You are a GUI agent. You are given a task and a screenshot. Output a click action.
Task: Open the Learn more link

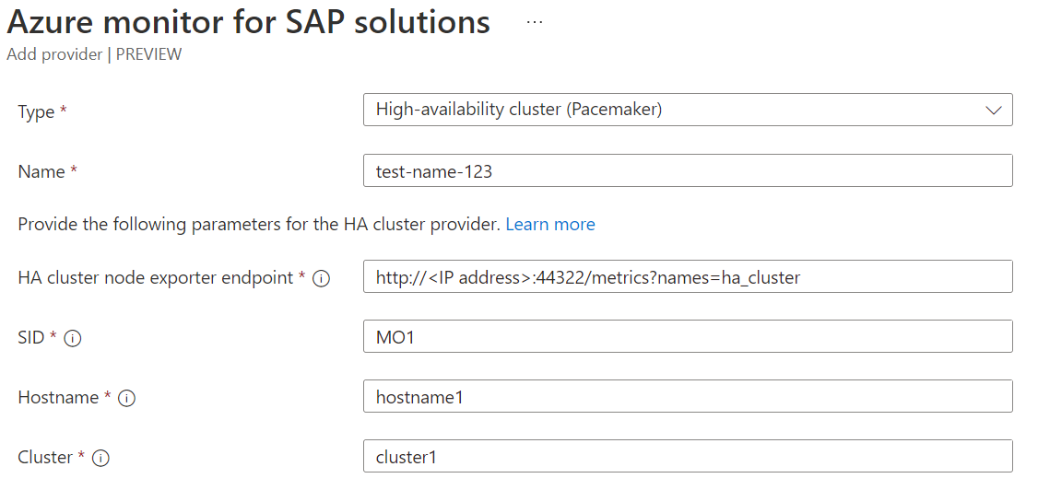click(x=550, y=225)
